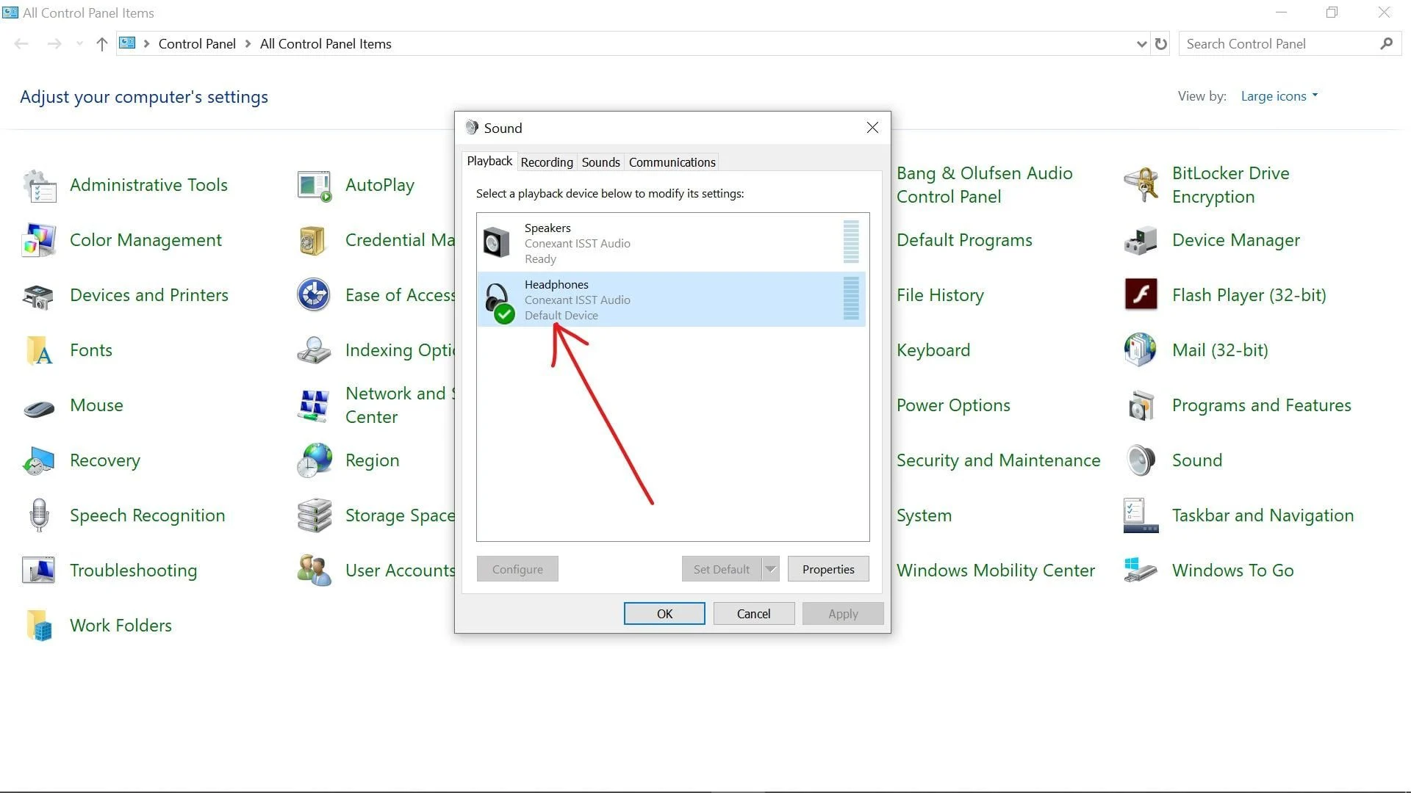
Task: Open the Device Manager icon
Action: pos(1141,240)
